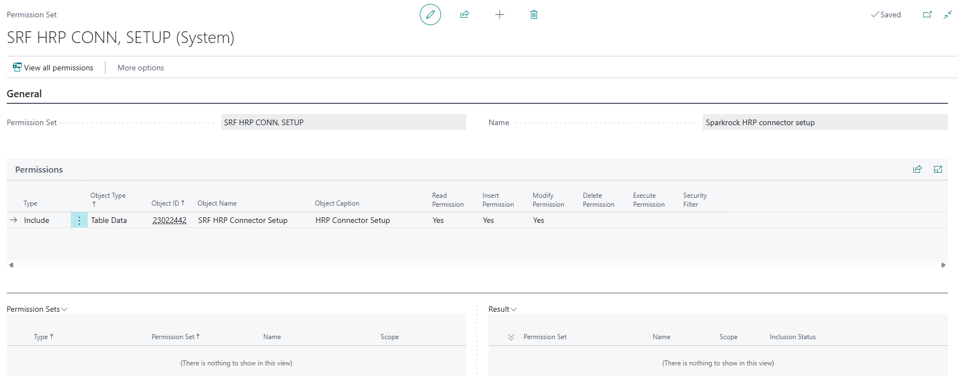Click Object Name column header
The height and width of the screenshot is (376, 963).
click(217, 203)
